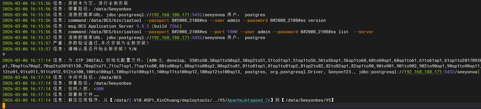
Task: Click the block cursor on the last terminal line
Action: 4,106
